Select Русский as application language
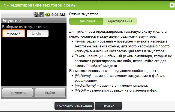Viewport: 175px width, 112px height. pyautogui.click(x=14, y=33)
